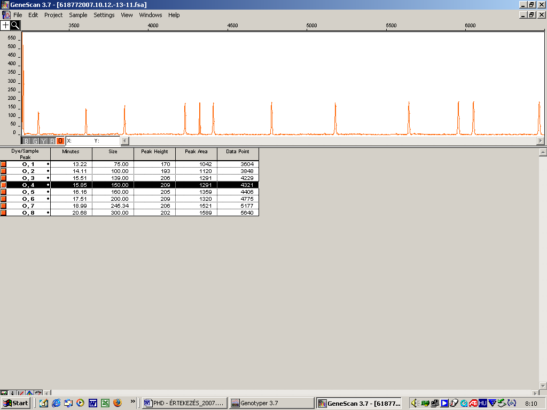The width and height of the screenshot is (547, 410).
Task: Open the Help menu
Action: [174, 15]
